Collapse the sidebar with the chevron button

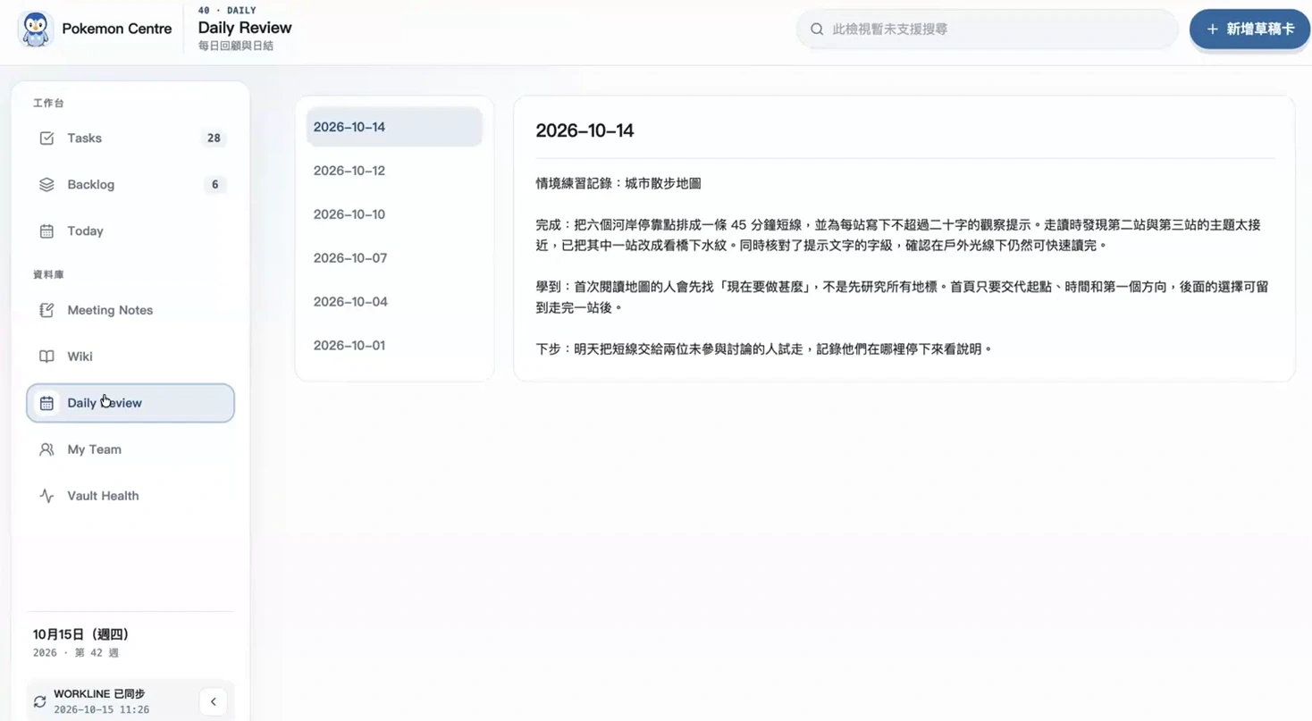click(x=213, y=701)
